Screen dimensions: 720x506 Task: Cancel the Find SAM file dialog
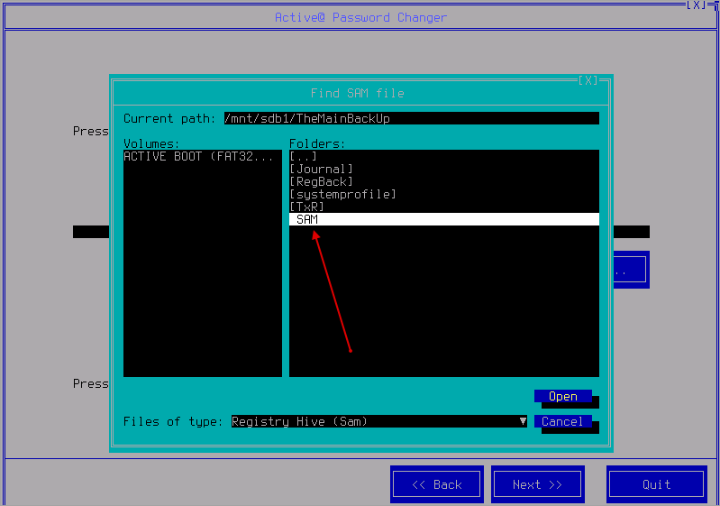(x=562, y=421)
